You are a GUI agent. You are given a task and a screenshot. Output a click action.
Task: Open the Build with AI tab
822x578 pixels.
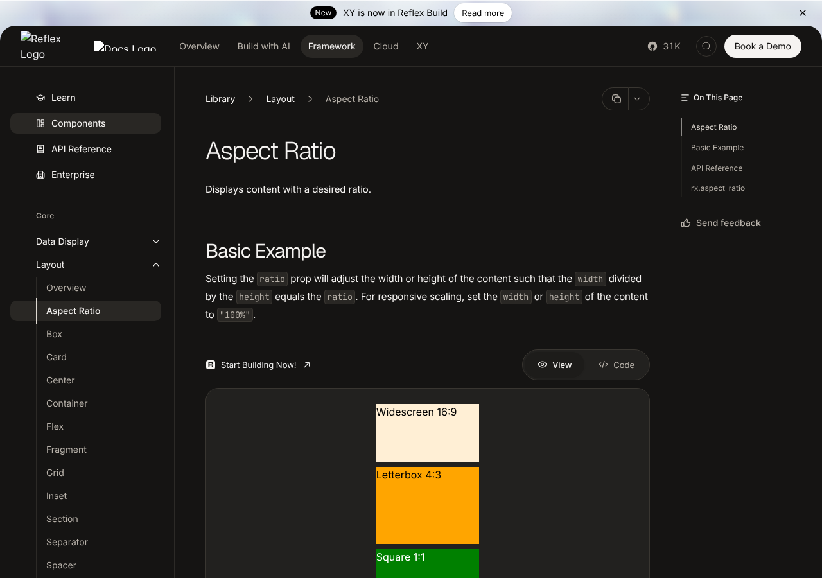pyautogui.click(x=264, y=46)
